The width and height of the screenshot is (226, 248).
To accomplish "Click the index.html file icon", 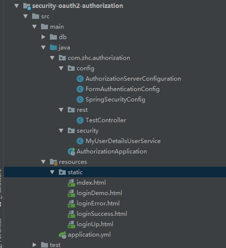I will [71, 183].
